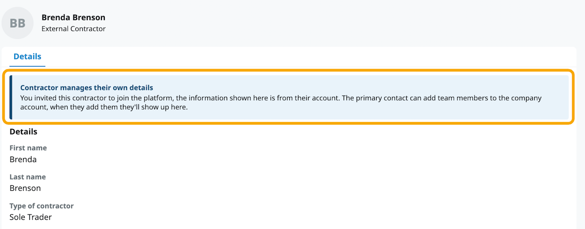Screen dimensions: 585x229
Task: Switch to the Details tab
Action: coord(27,56)
